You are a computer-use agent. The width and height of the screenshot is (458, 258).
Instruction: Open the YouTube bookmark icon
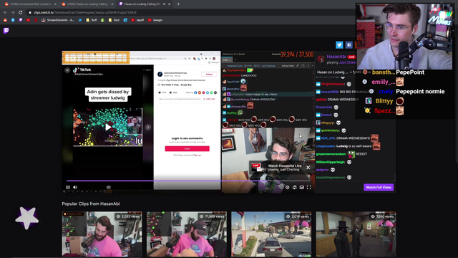[x=28, y=20]
